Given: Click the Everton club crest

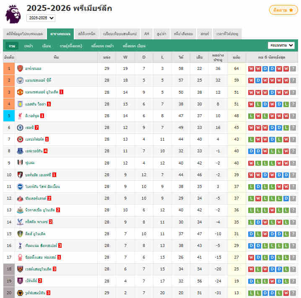Looking at the screenshot, I should [20, 151].
